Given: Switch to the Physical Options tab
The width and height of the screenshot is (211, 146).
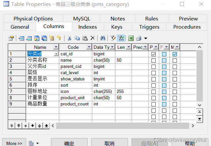Looking at the screenshot, I should 33,19.
